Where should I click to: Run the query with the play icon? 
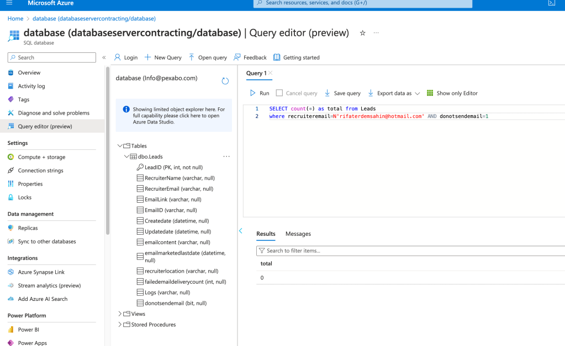pyautogui.click(x=252, y=93)
